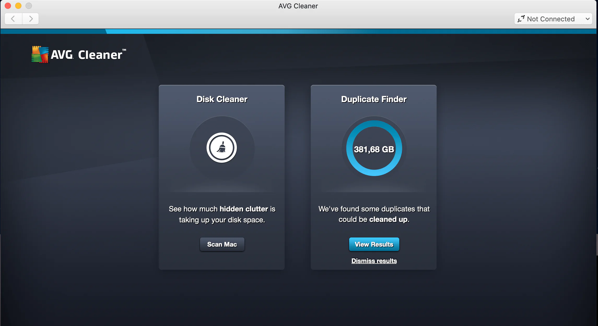The image size is (598, 326).
Task: Click the yellow minimize window button
Action: 18,6
